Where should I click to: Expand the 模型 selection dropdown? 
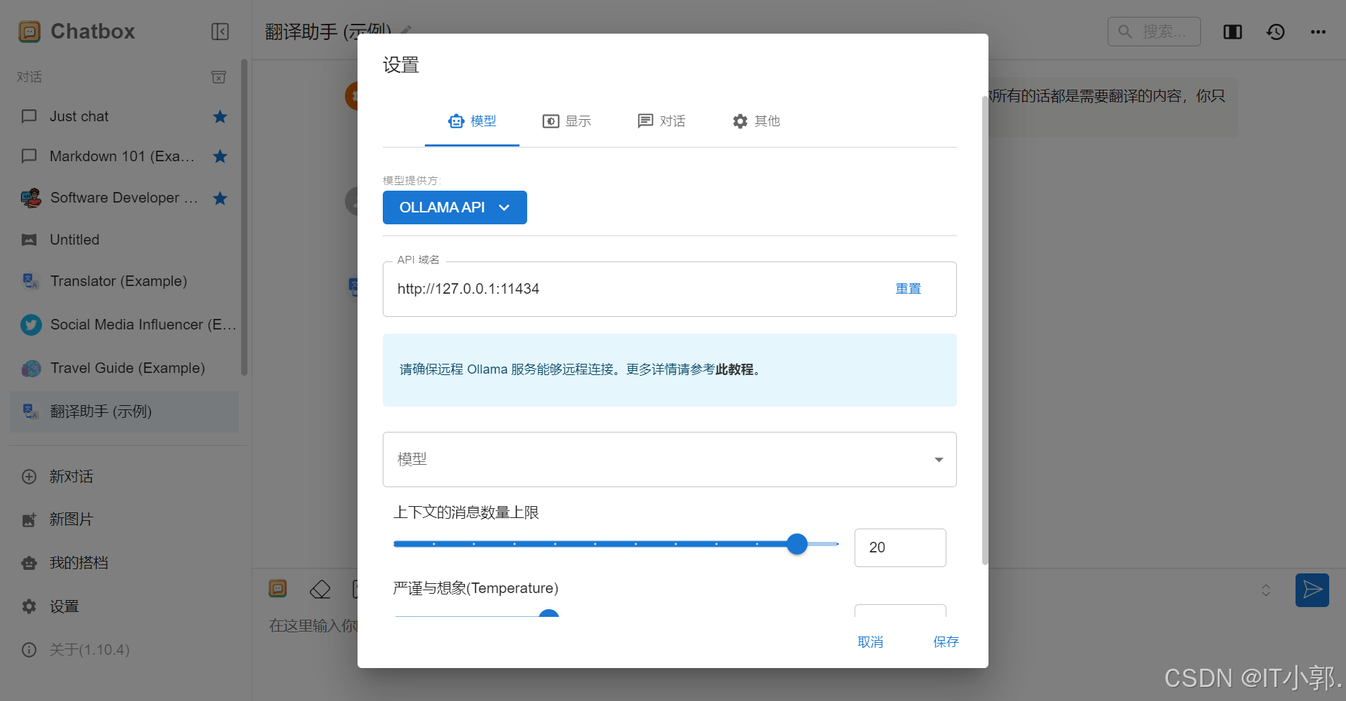[x=669, y=459]
